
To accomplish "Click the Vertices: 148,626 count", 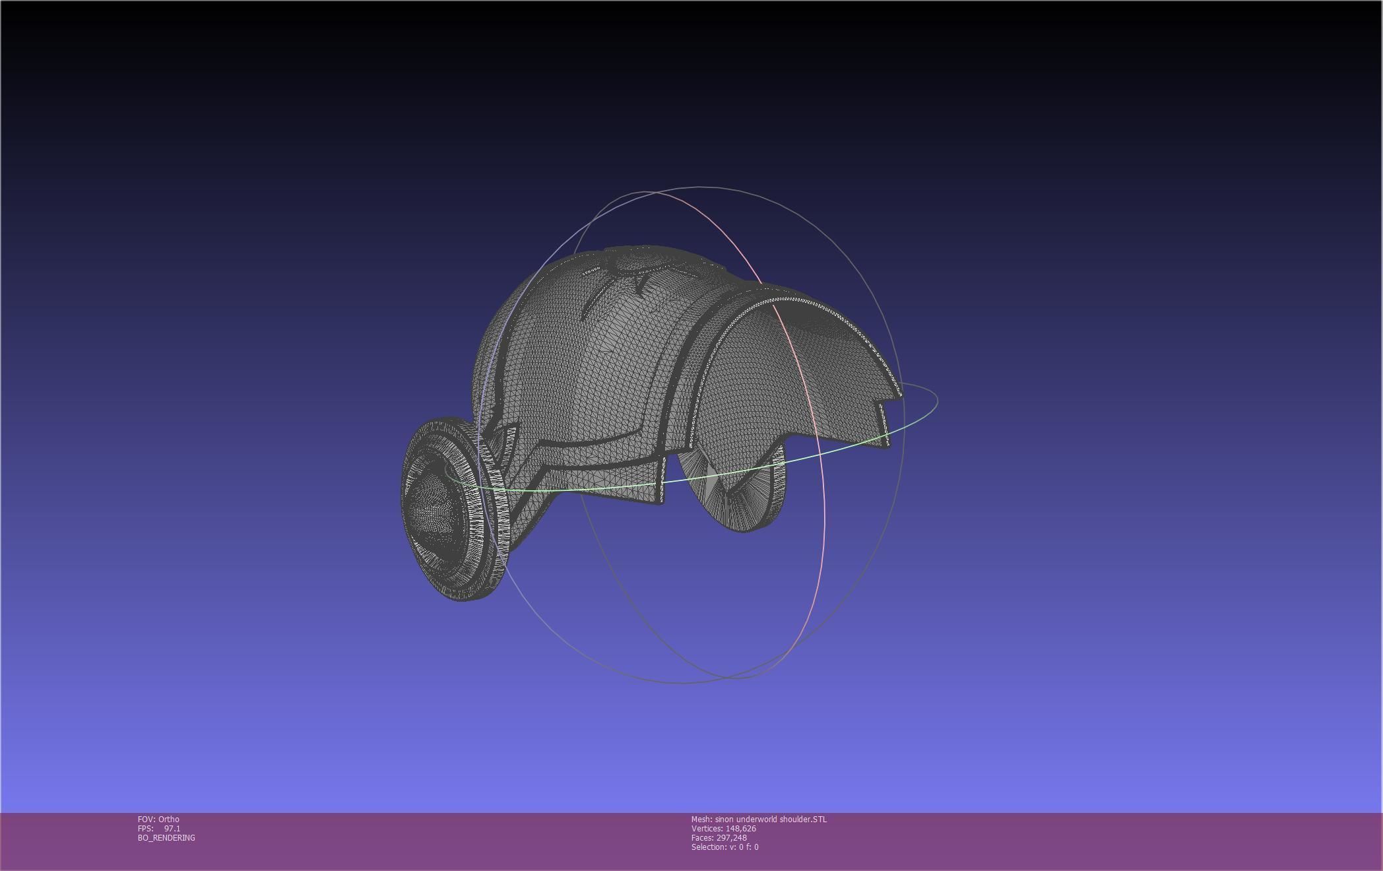I will (x=723, y=828).
